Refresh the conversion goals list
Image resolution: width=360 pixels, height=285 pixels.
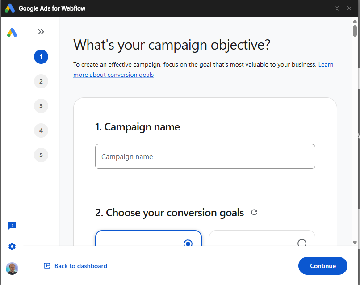coord(254,212)
